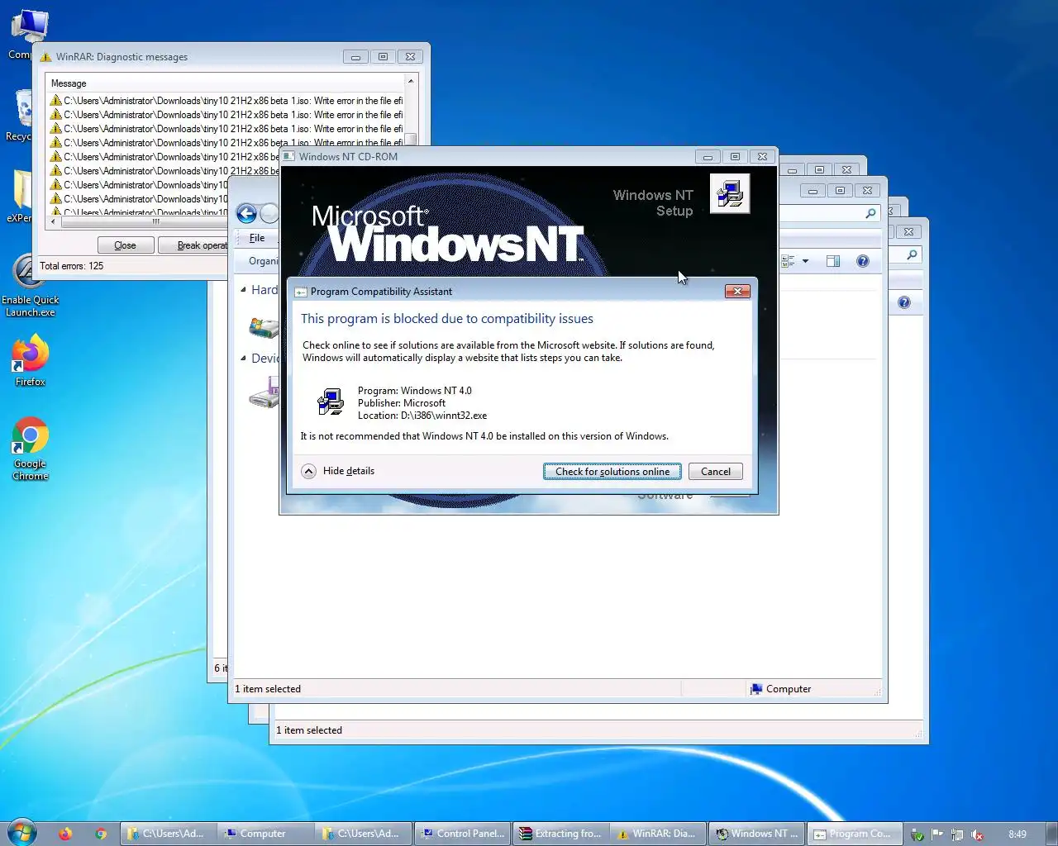Screen dimensions: 1058x846
Task: Switch to Program Co... taskbar button
Action: click(x=854, y=834)
